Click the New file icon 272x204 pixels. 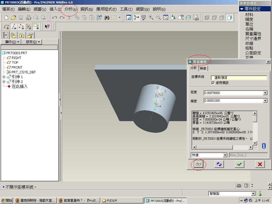[x=6, y=18]
